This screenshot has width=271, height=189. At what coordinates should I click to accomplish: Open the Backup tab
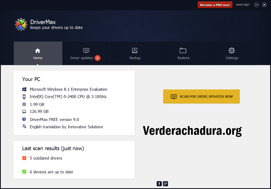[x=135, y=53]
